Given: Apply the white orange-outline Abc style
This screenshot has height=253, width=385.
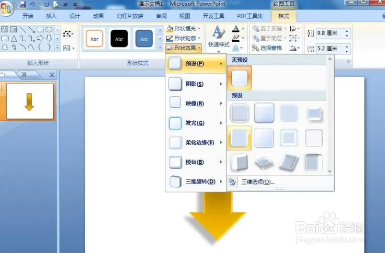Looking at the screenshot, I should tap(94, 39).
